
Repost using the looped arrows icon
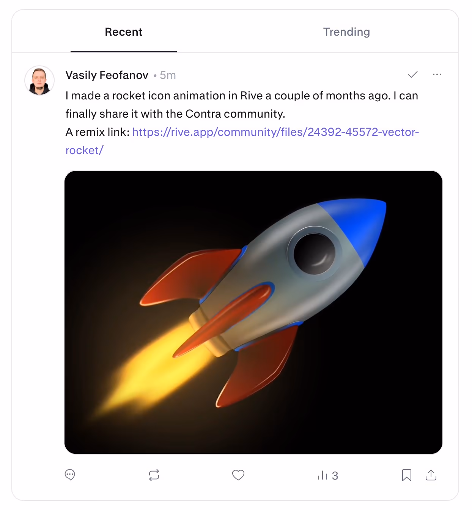[154, 475]
